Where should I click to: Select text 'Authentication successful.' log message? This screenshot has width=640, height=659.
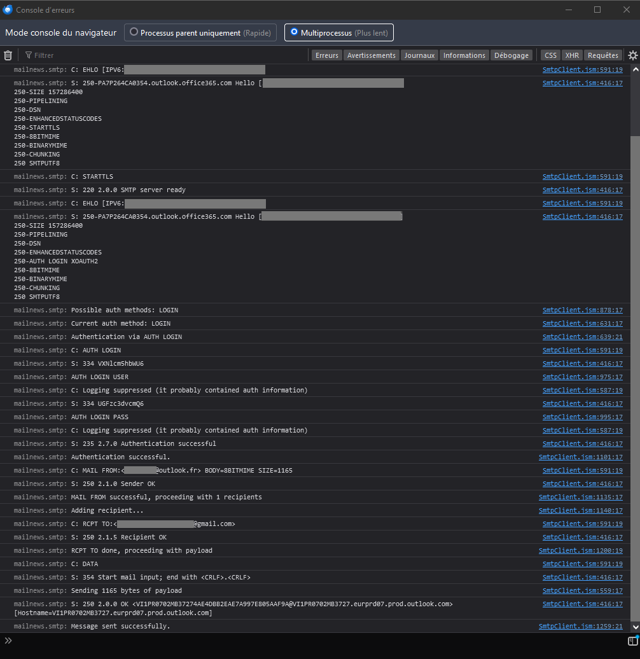[121, 457]
